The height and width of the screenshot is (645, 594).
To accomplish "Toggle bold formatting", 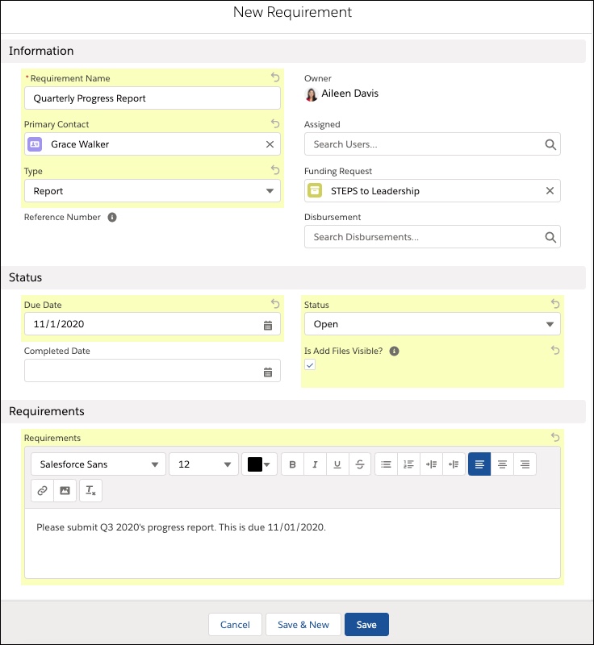I will coord(292,464).
